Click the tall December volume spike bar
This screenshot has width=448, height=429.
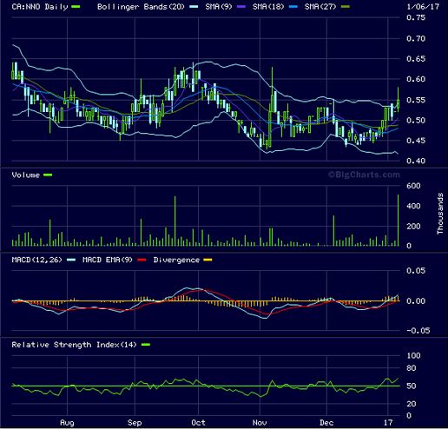pos(333,231)
